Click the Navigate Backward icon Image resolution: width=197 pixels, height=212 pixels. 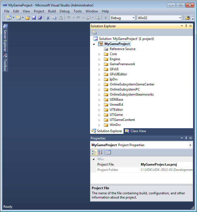88,18
